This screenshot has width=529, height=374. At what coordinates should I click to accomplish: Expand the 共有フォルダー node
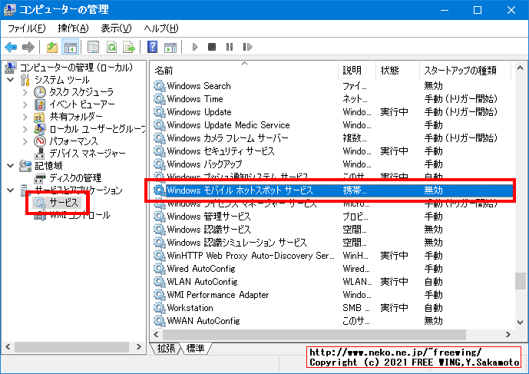(25, 117)
